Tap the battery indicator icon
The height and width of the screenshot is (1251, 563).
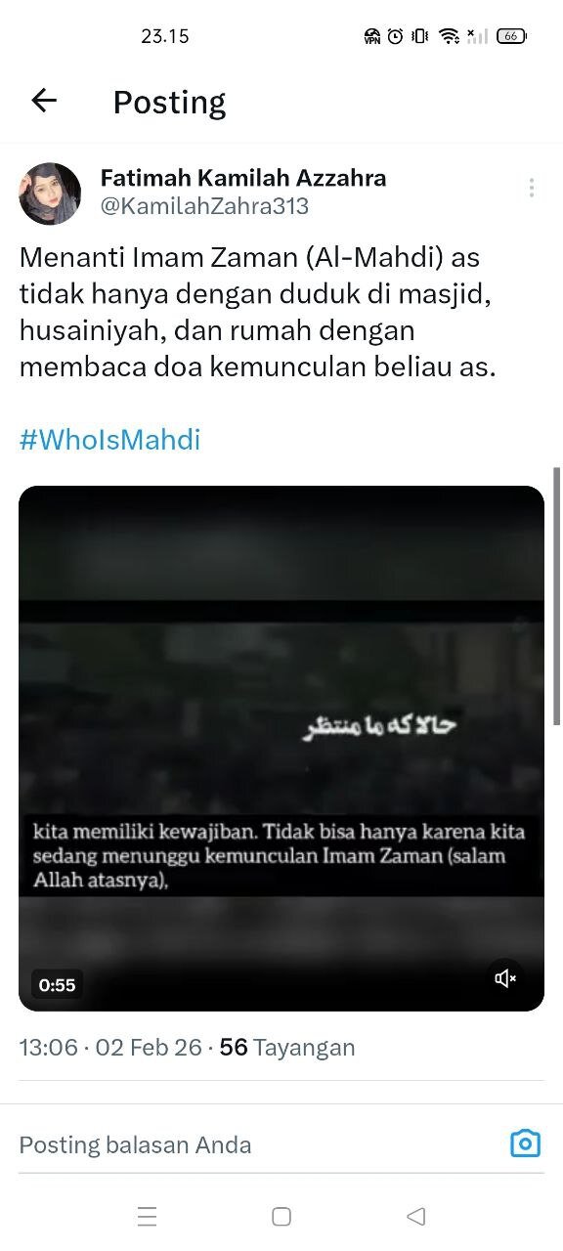tap(511, 36)
